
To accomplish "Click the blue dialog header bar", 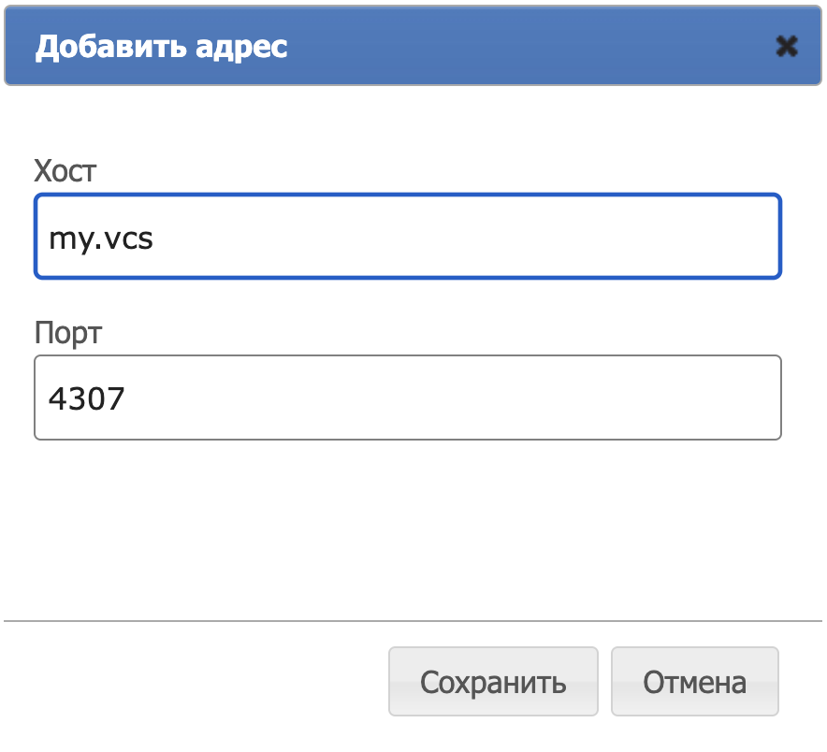I will click(x=413, y=45).
